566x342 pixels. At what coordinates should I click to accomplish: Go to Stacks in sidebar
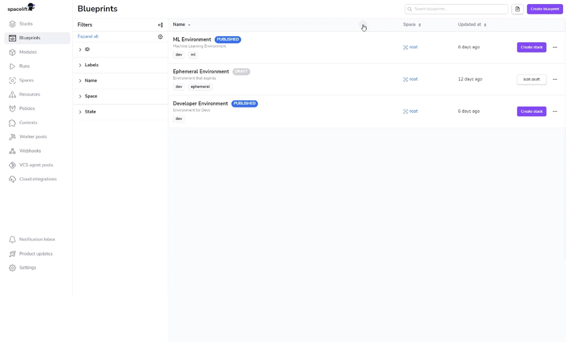point(26,24)
